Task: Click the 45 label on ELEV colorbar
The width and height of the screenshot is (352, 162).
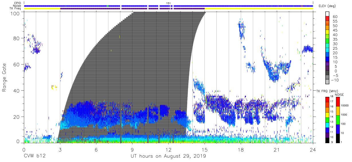Action: click(x=335, y=31)
